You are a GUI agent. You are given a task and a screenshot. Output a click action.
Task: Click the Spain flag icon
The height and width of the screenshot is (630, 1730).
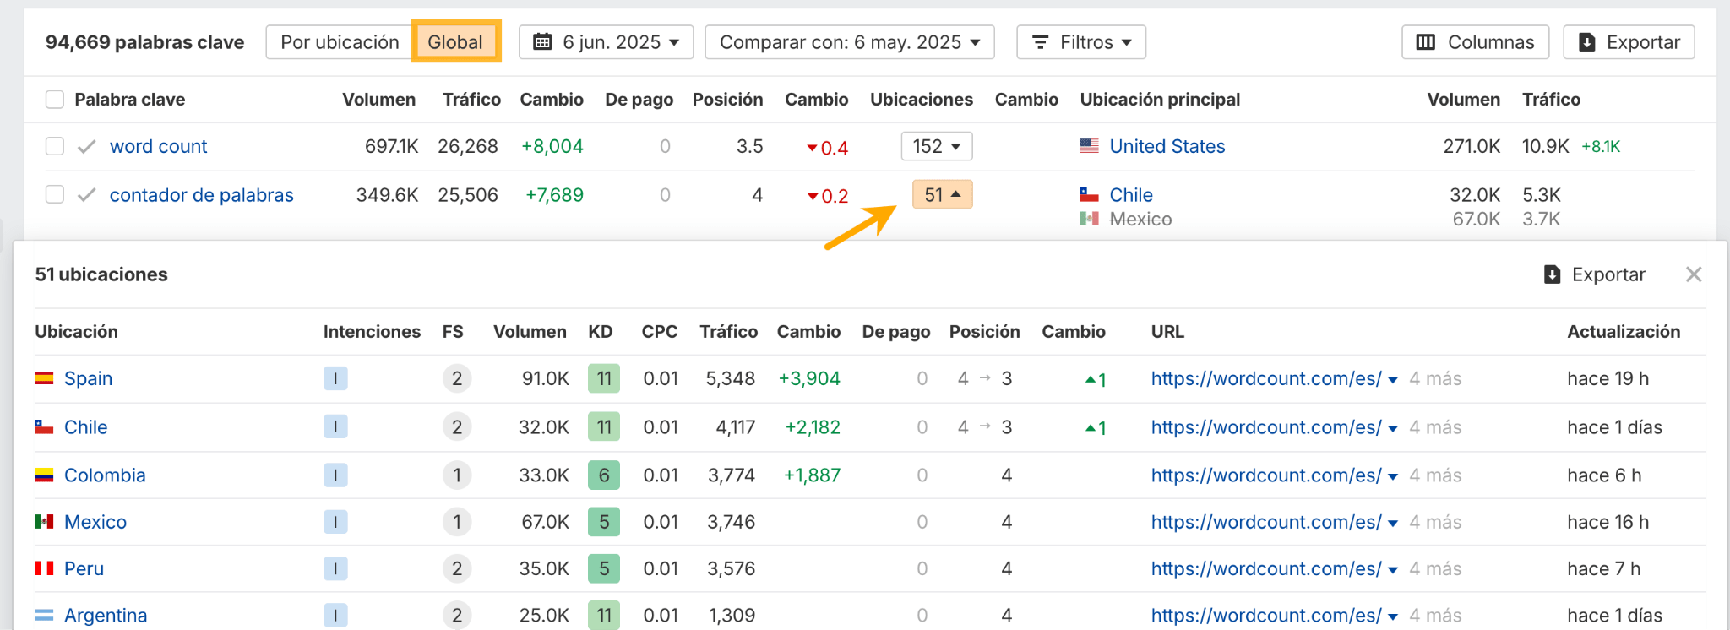(x=44, y=378)
